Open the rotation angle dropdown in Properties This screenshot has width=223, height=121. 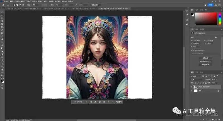[198, 47]
